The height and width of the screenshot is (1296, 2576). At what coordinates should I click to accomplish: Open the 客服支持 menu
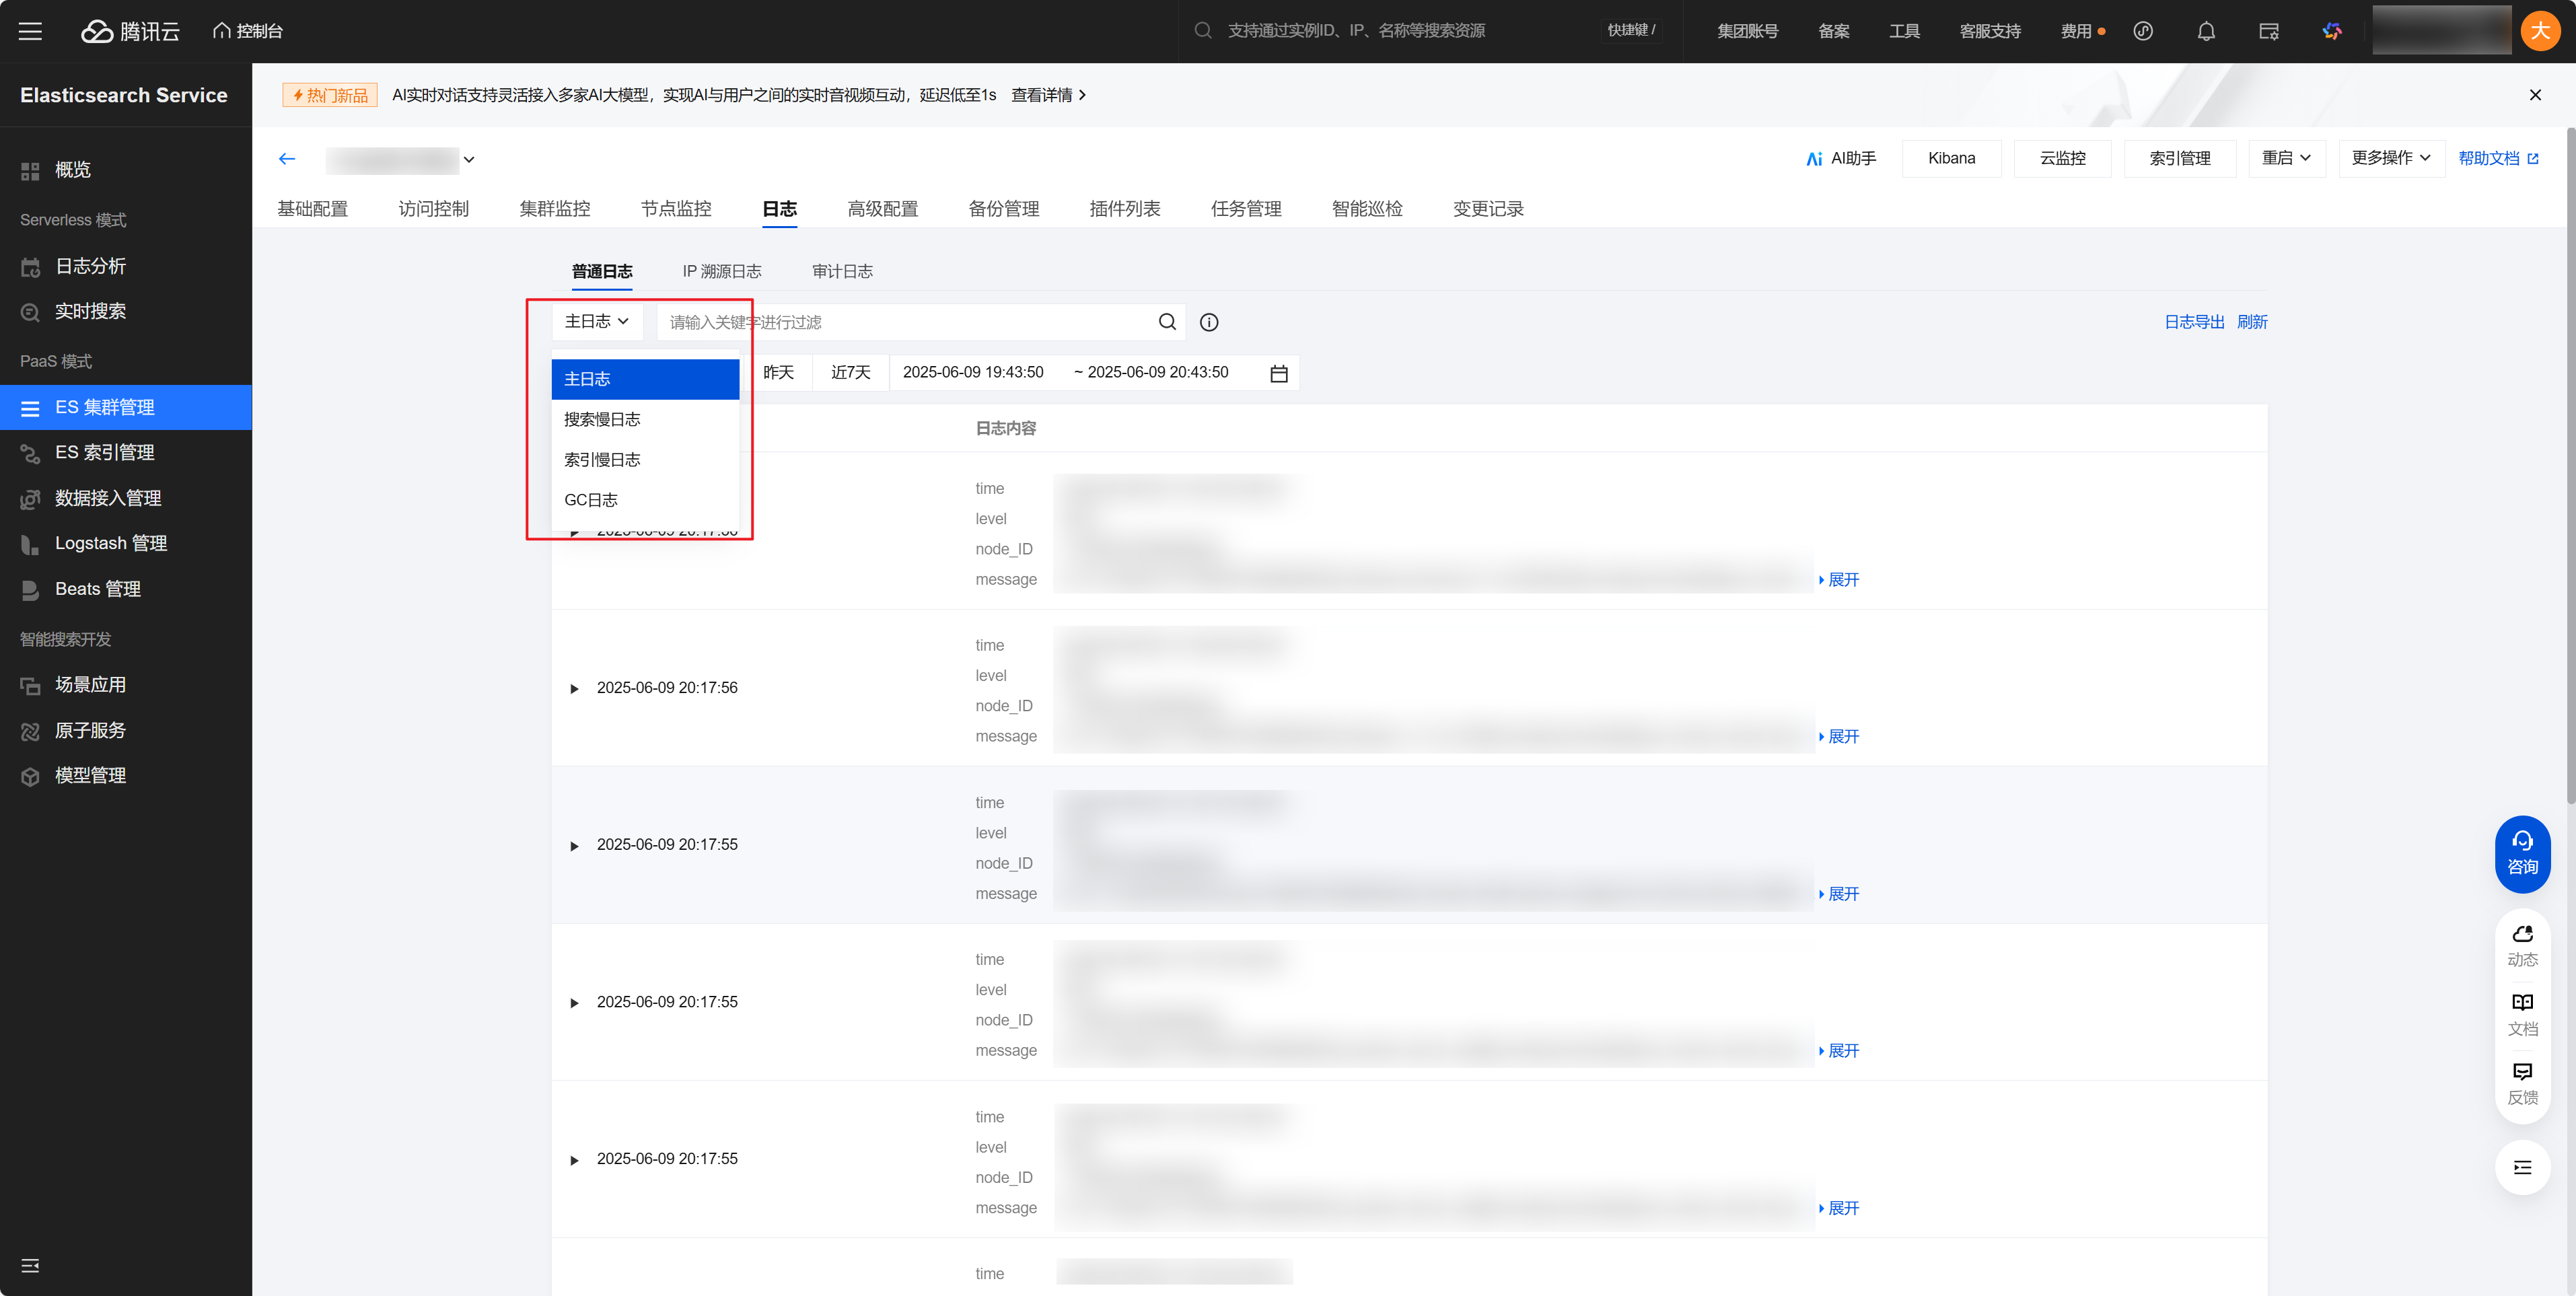point(1989,31)
